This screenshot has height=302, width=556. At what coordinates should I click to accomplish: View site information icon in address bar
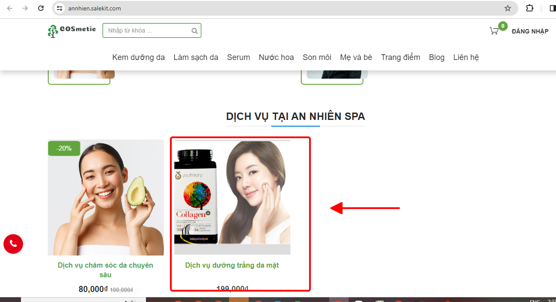(x=60, y=8)
